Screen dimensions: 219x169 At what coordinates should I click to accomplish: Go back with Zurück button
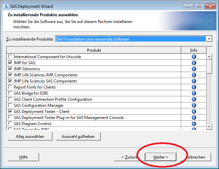129,157
